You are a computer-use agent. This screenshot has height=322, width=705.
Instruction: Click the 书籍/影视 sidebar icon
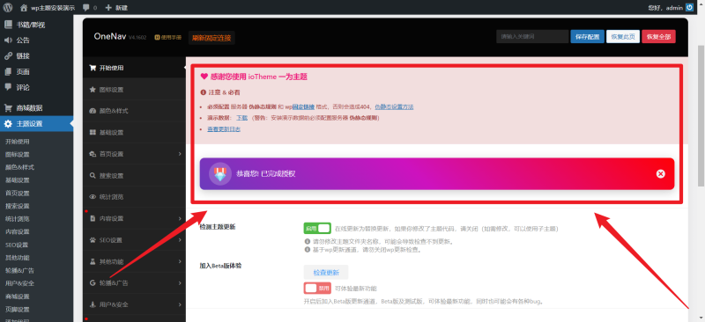tap(8, 25)
